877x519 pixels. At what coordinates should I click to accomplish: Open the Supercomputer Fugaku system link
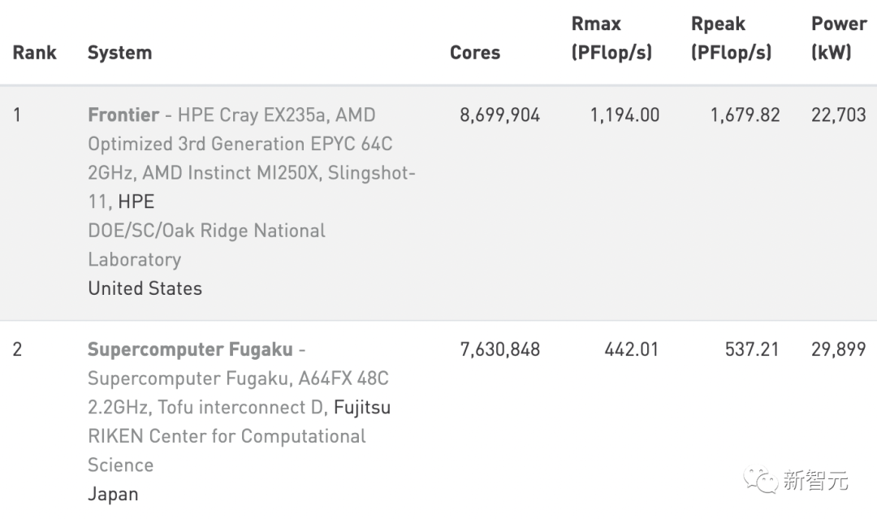(x=190, y=350)
